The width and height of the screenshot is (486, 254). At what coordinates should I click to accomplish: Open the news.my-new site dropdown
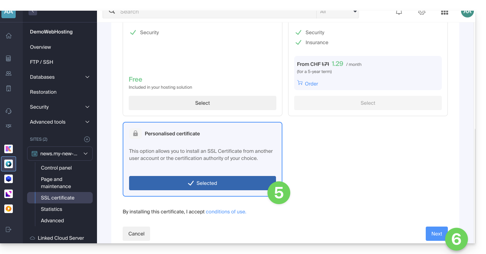[x=60, y=154]
